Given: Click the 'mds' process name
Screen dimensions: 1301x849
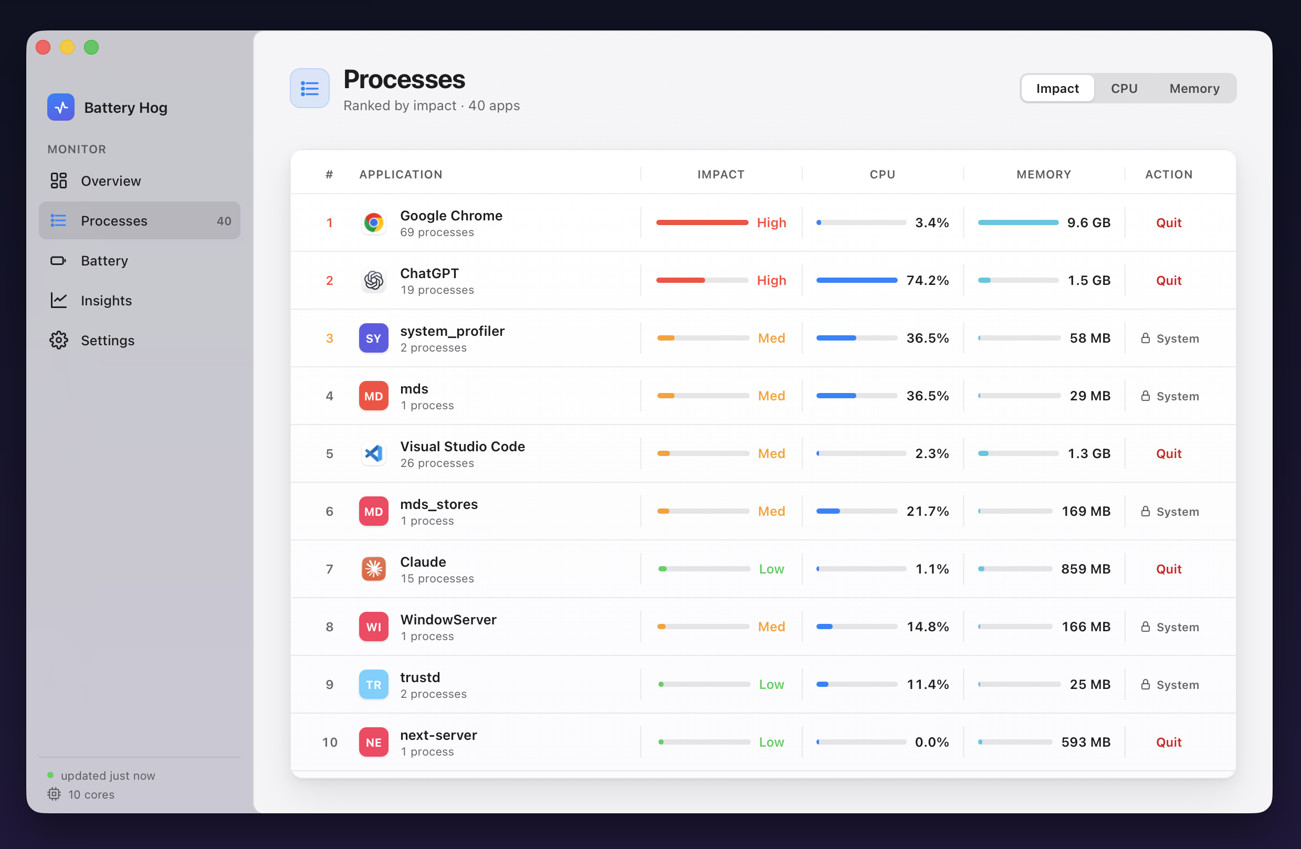Looking at the screenshot, I should (x=414, y=389).
